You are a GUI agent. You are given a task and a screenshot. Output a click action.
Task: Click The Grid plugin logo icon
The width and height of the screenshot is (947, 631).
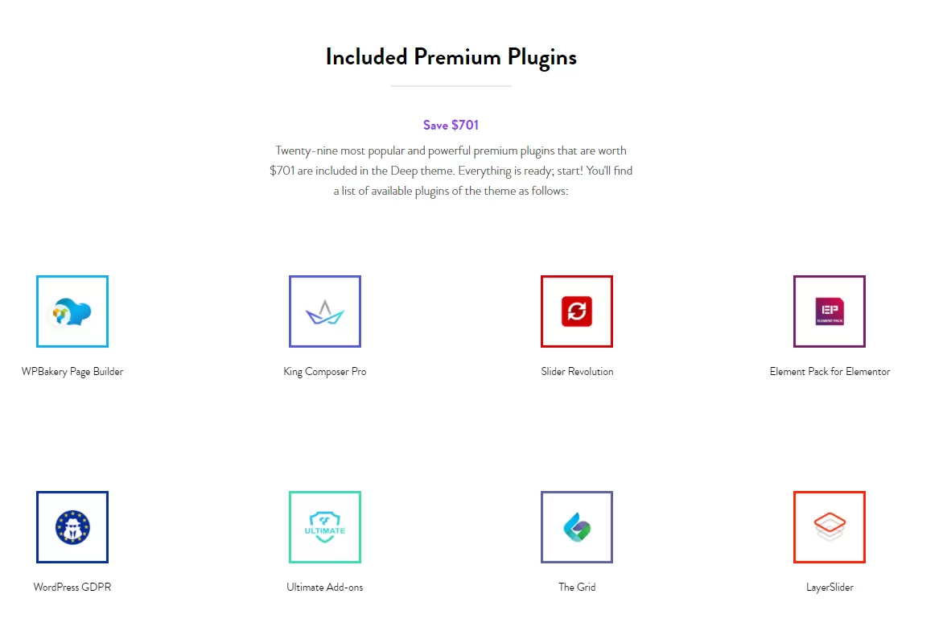[577, 527]
